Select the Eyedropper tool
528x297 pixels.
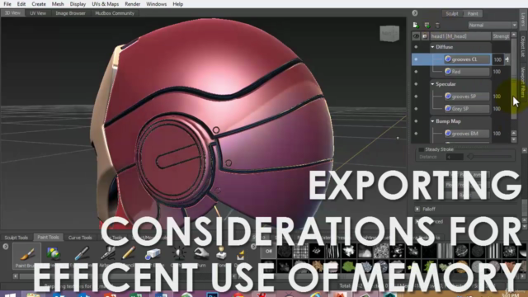pyautogui.click(x=81, y=253)
